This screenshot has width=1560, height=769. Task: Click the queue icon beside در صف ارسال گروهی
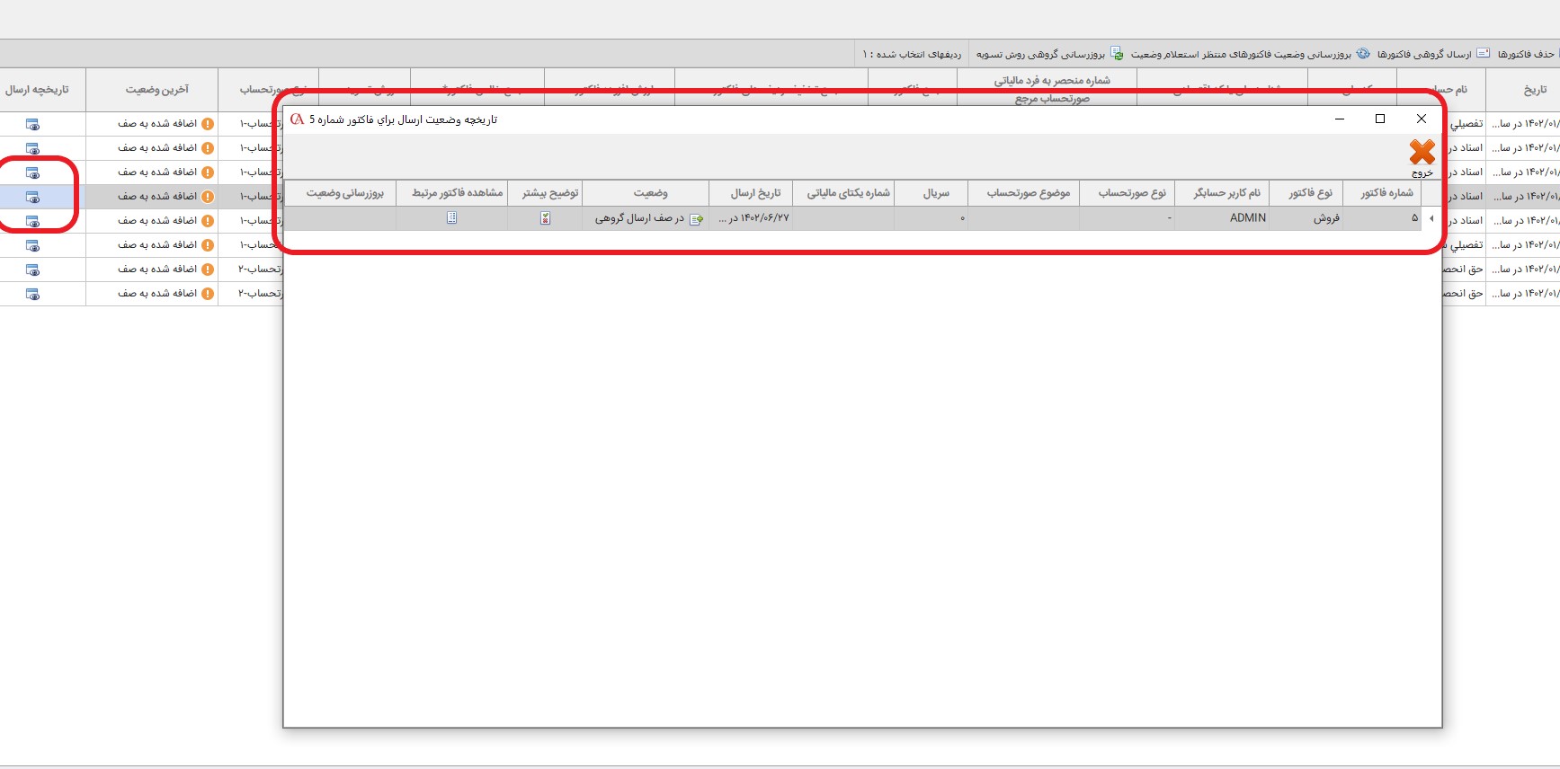[695, 219]
